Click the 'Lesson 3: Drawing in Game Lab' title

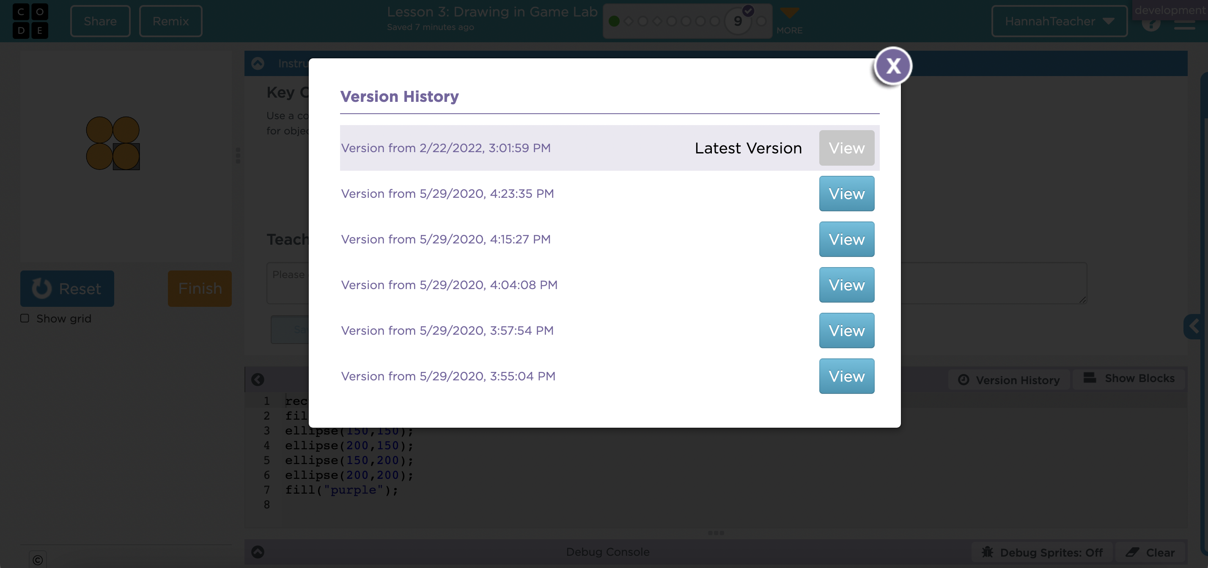(x=492, y=12)
